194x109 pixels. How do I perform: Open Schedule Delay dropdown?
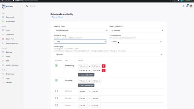pos(80,41)
